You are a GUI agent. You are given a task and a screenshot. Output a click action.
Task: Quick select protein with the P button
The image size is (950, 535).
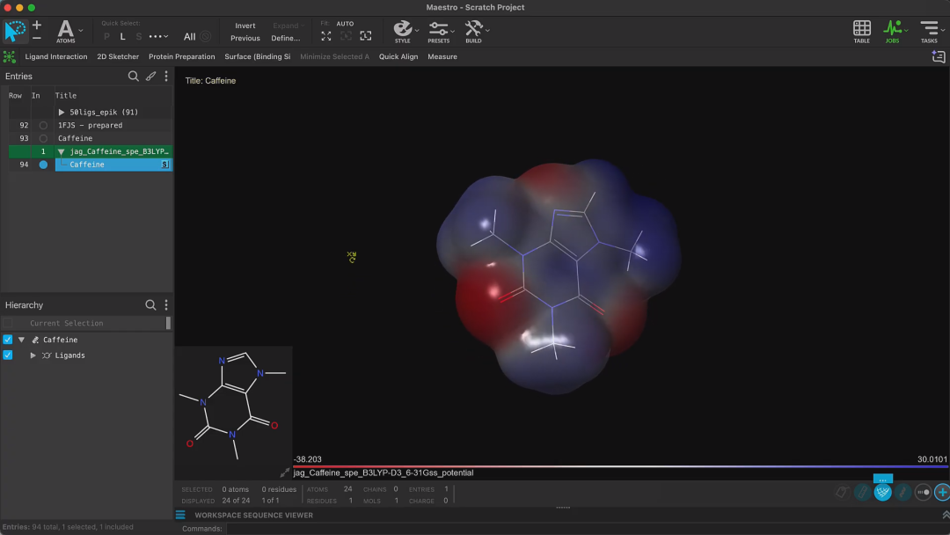point(106,36)
